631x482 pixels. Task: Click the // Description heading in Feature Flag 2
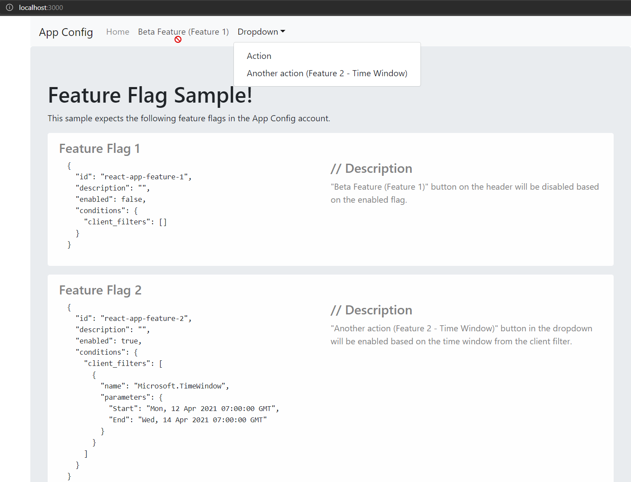pyautogui.click(x=372, y=310)
